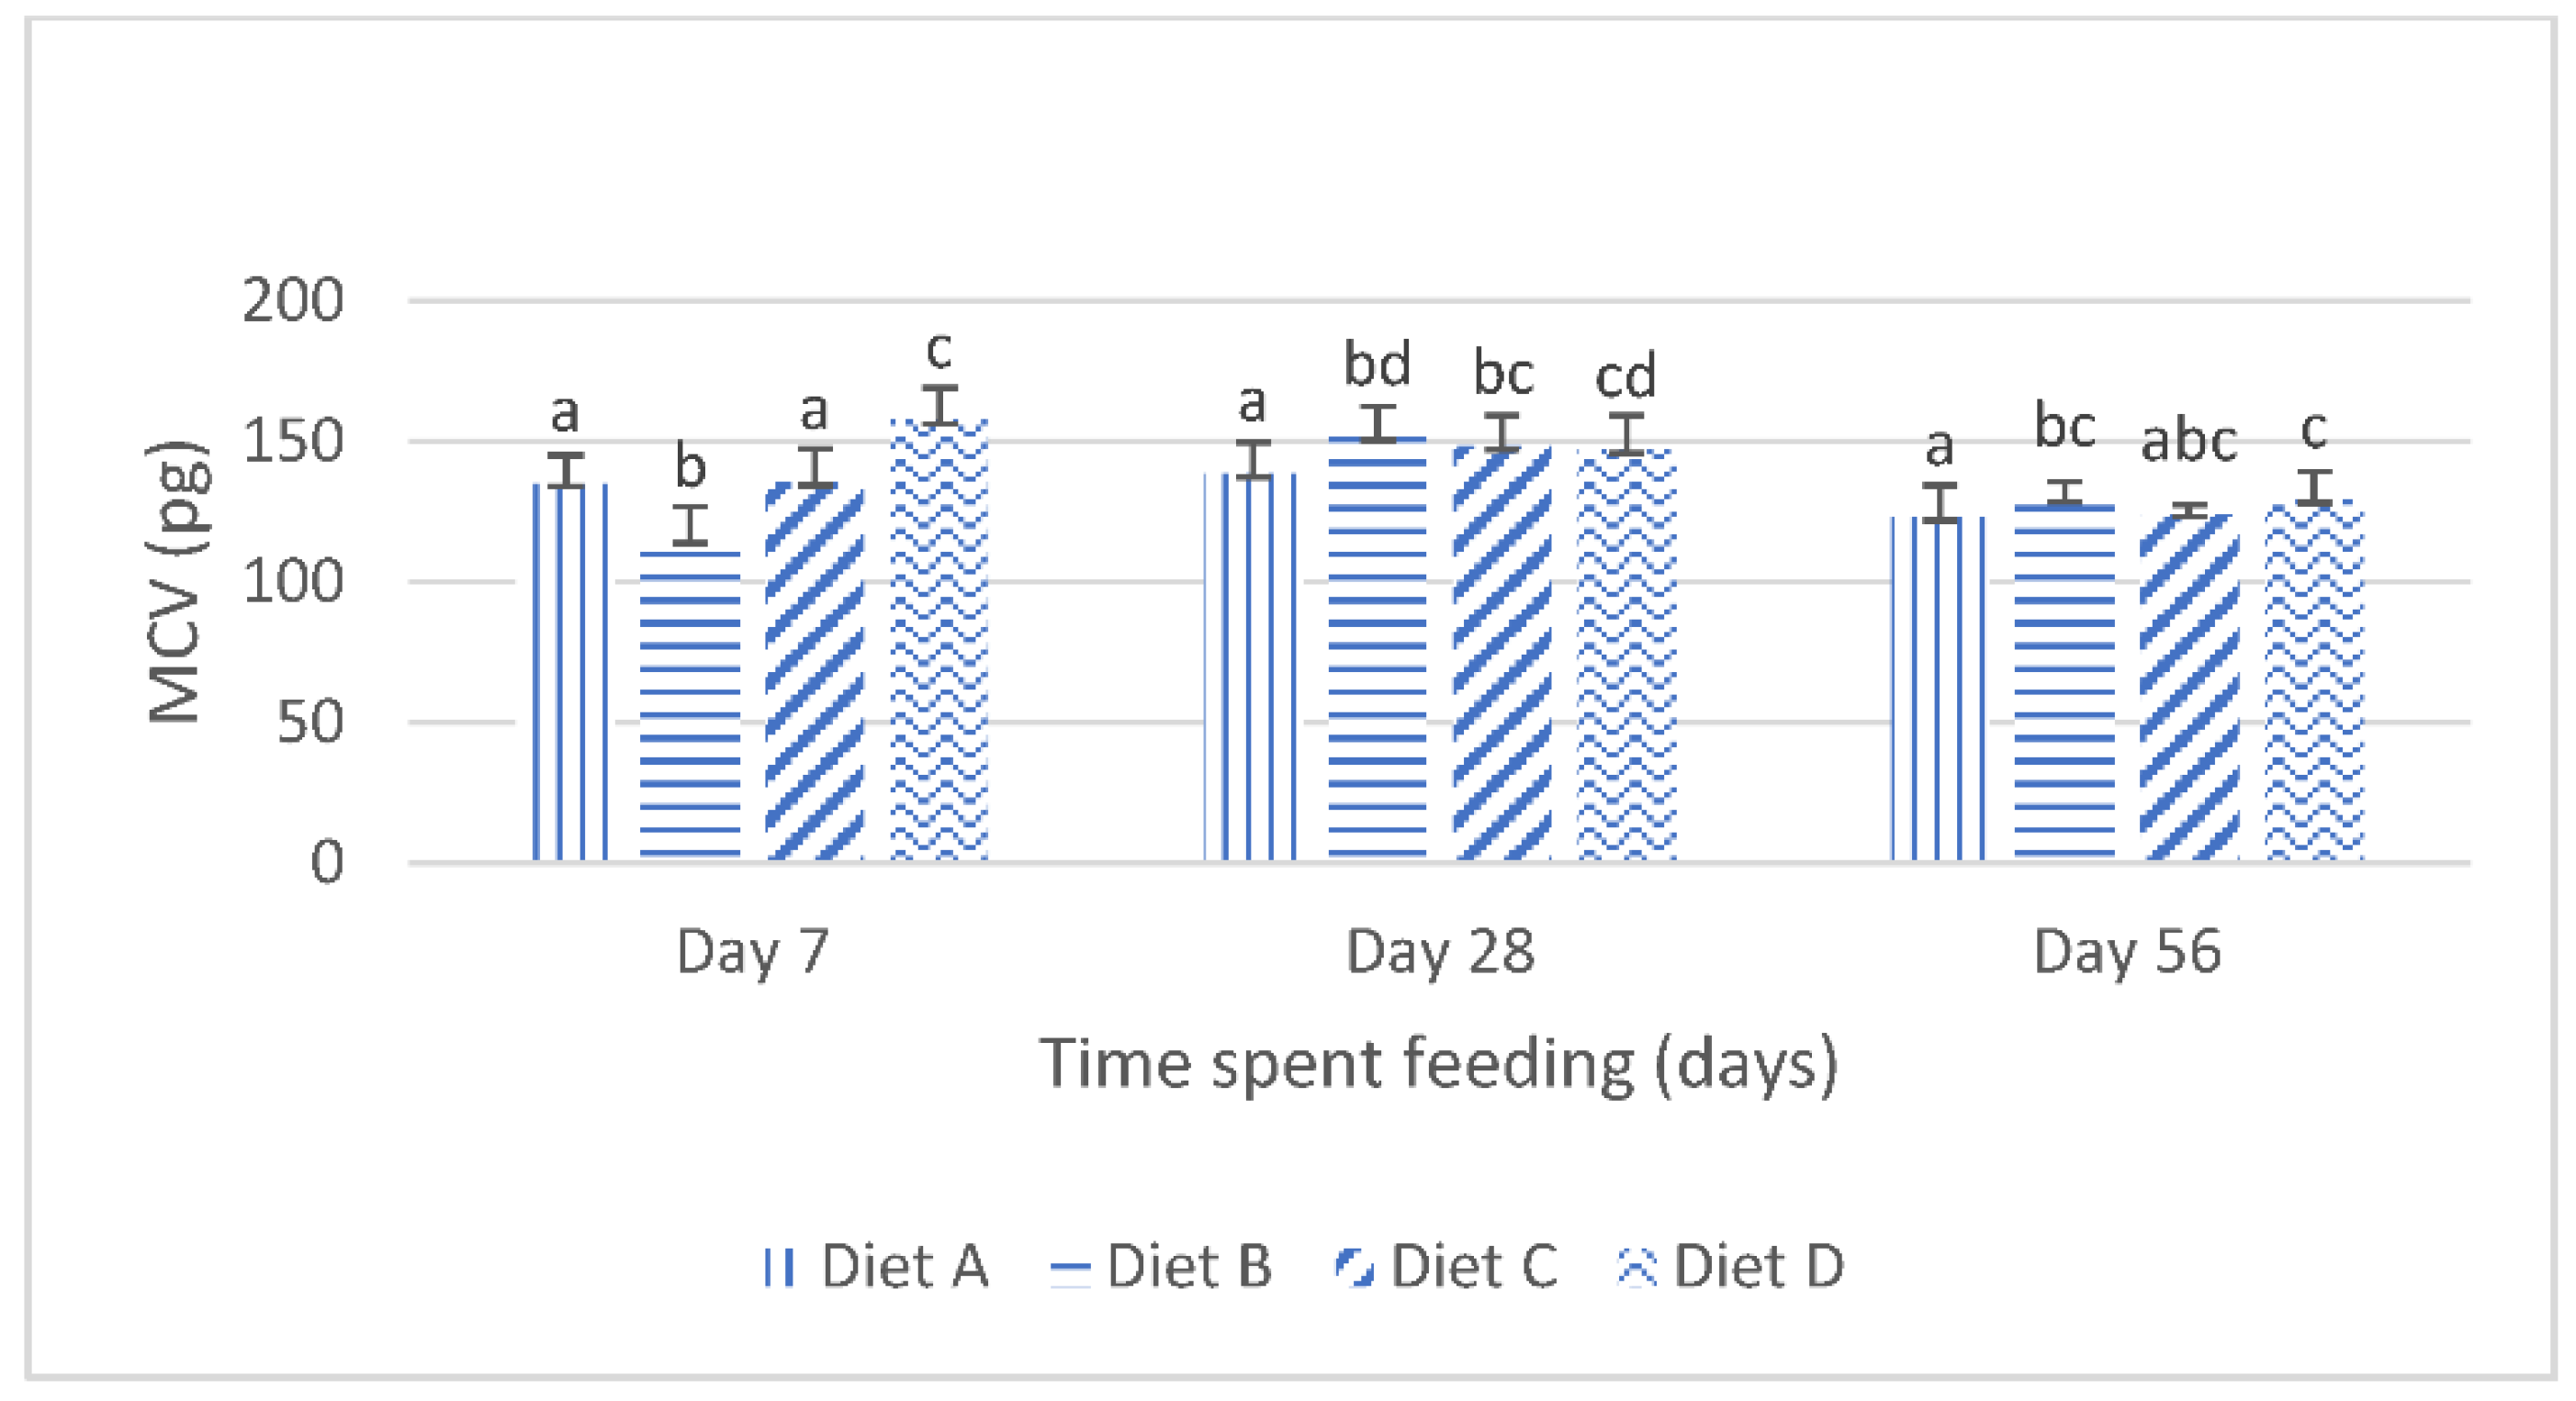The image size is (2576, 1401).
Task: Click the Diet D legend pattern icon
Action: click(x=1636, y=1268)
